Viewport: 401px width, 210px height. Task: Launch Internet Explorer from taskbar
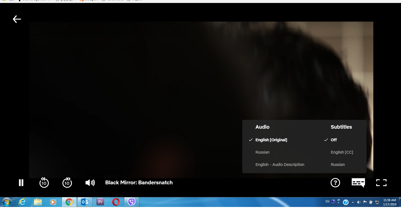point(22,202)
